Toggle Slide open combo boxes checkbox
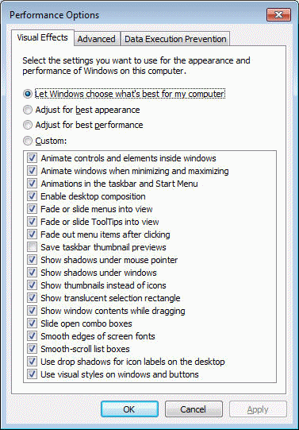The image size is (299, 430). click(32, 323)
